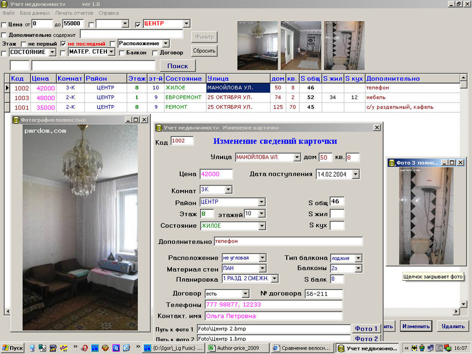The height and width of the screenshot is (354, 472).
Task: Click the Контакт. имя field with Ольга Петровна
Action: [x=274, y=316]
